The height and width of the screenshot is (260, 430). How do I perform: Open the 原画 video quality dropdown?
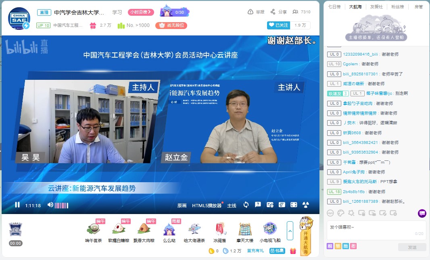click(182, 206)
